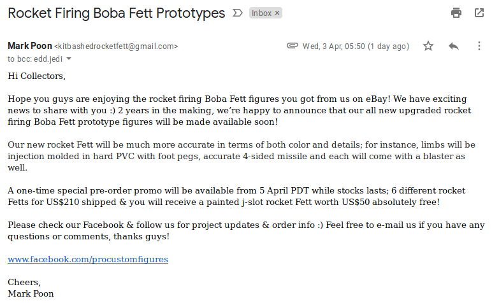Screen dimensions: 492x303
Task: Print this email using printer icon
Action: pos(456,13)
